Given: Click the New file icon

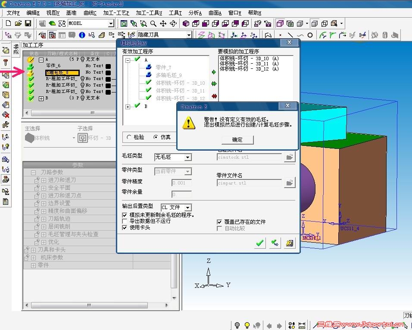Looking at the screenshot, I should pyautogui.click(x=8, y=23).
